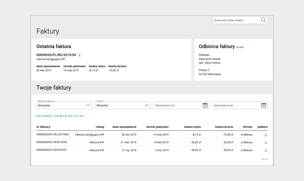
Task: Download invoice from the 30 kwi 2019 row
Action: (266, 135)
